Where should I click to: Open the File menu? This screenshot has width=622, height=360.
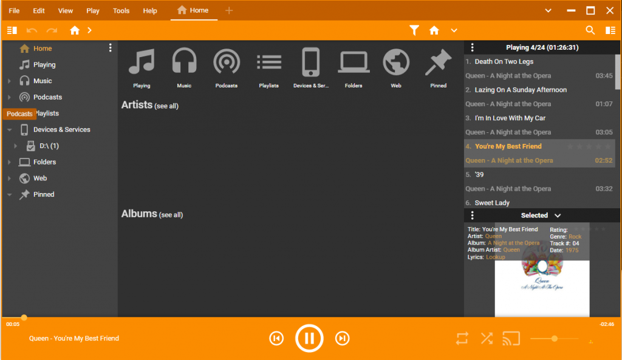point(15,11)
